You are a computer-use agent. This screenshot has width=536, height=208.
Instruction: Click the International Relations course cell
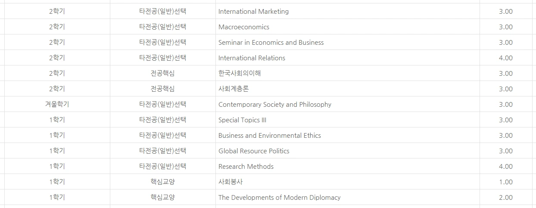pos(347,58)
